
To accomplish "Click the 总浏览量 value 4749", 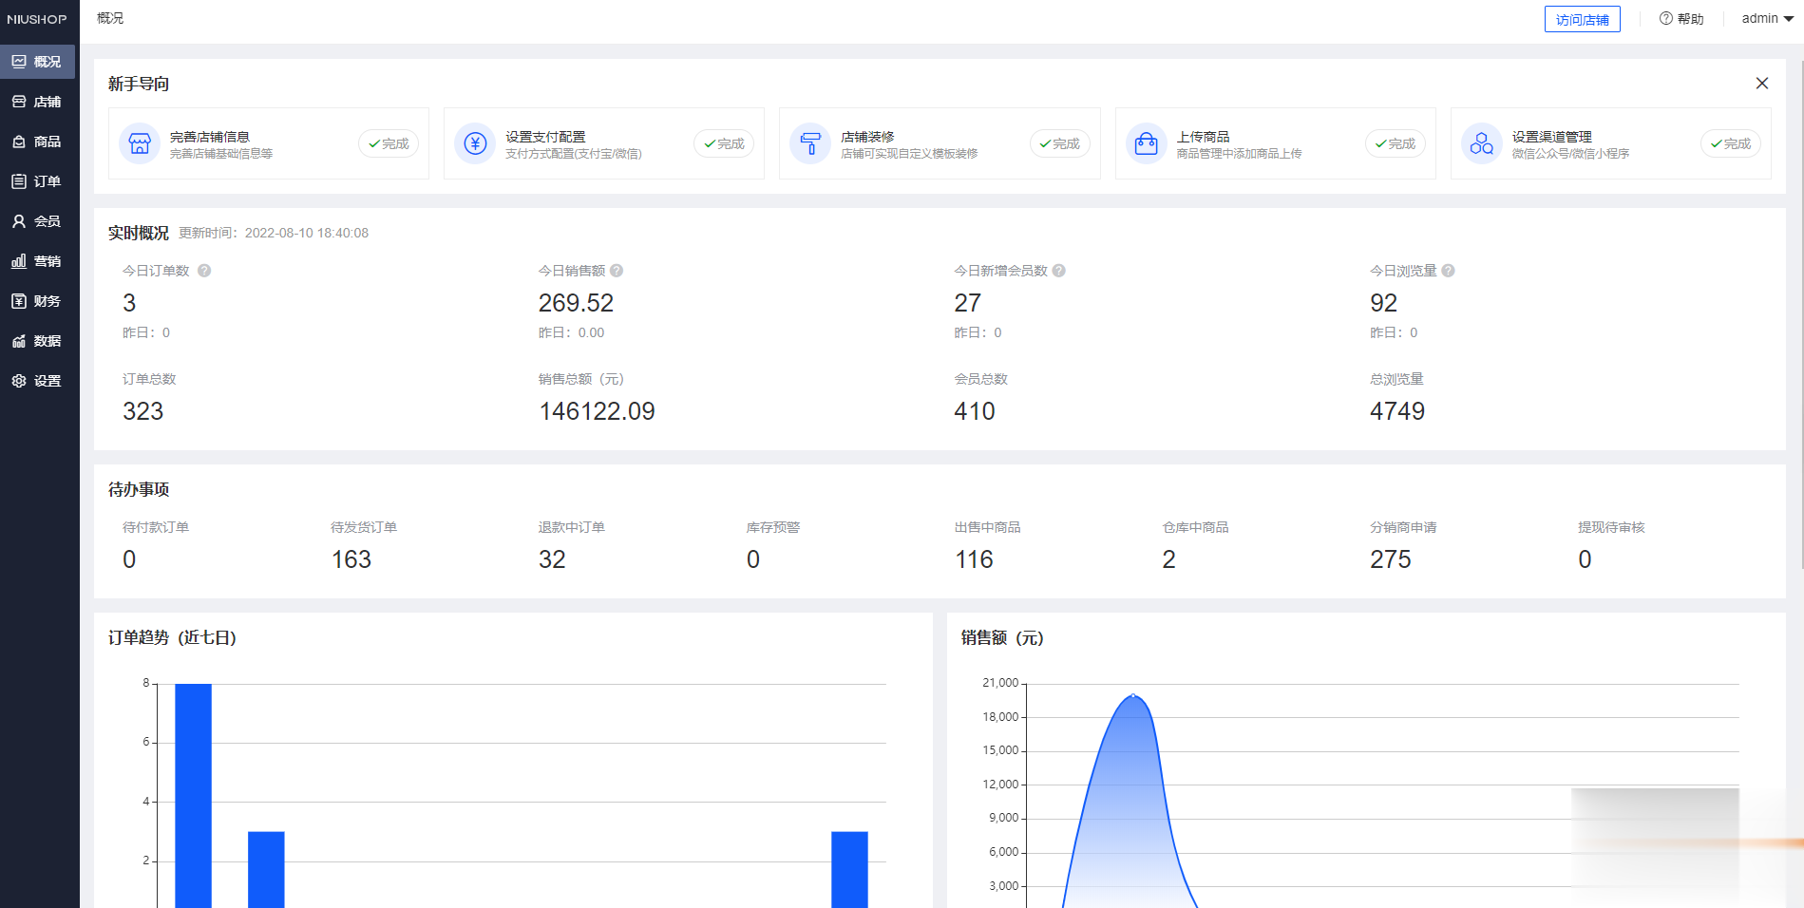I will click(x=1397, y=411).
